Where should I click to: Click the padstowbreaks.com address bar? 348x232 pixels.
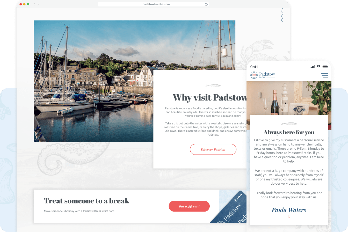[x=153, y=4]
